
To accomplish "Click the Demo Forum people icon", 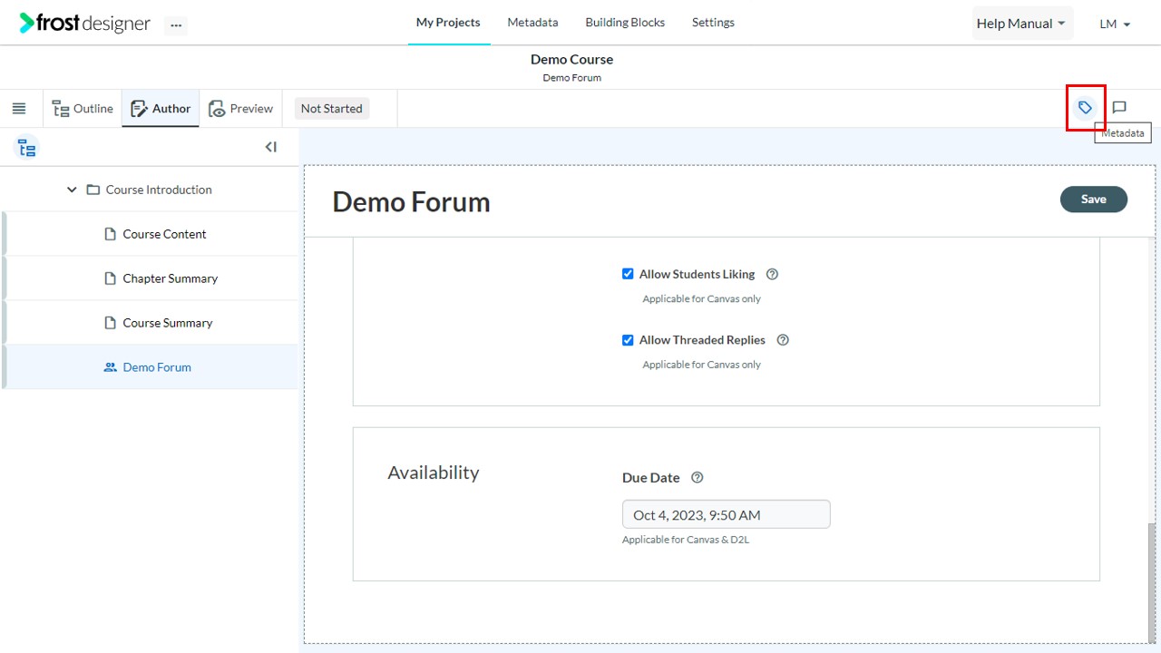I will (x=111, y=367).
